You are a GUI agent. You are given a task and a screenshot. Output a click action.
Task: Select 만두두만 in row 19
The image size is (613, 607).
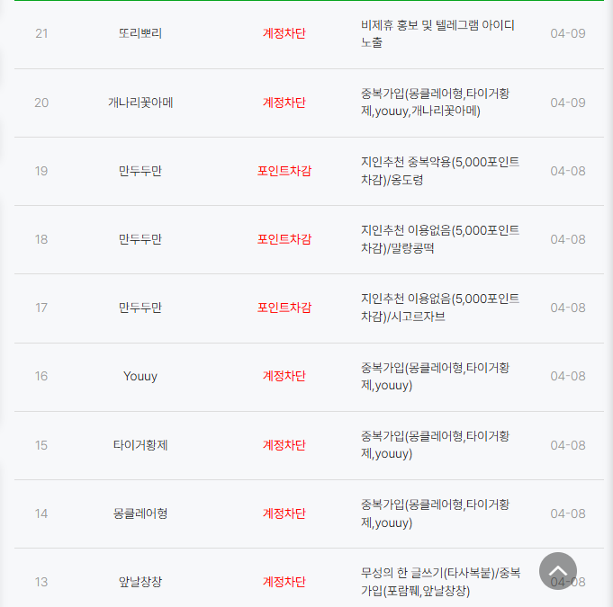(x=140, y=171)
